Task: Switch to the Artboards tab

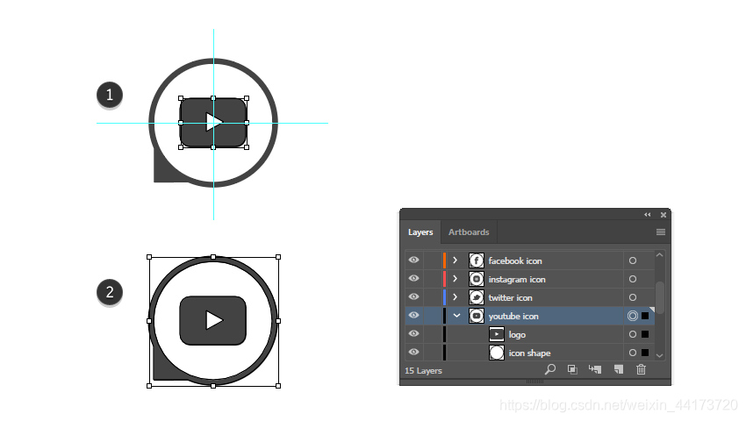Action: click(x=469, y=232)
